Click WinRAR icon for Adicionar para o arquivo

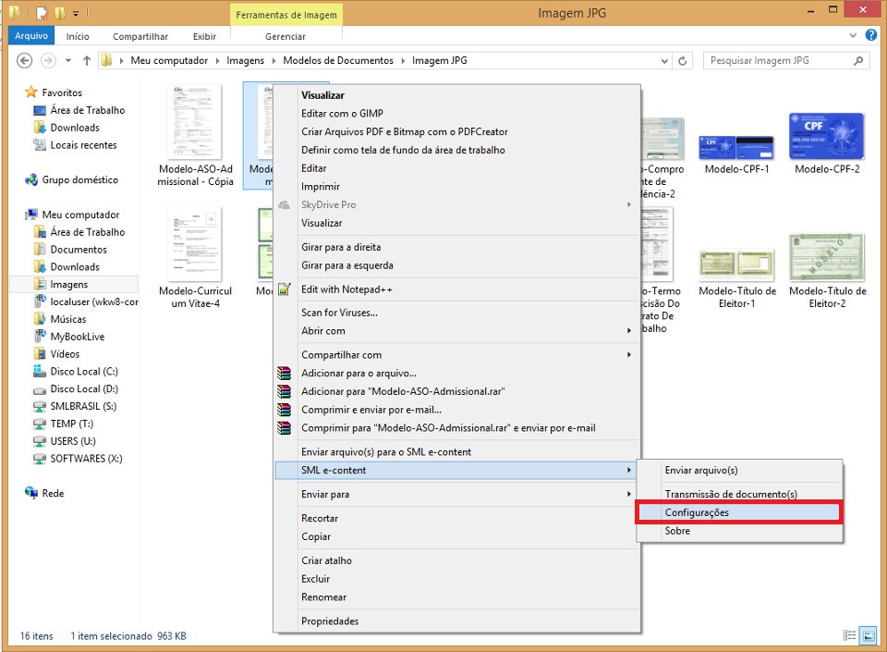[285, 373]
